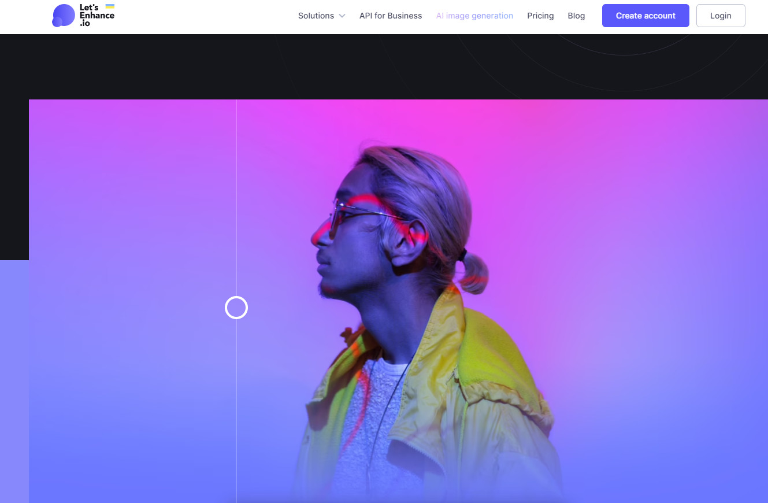Image resolution: width=768 pixels, height=503 pixels.
Task: Click the purple blob Let's Enhance logo icon
Action: 64,16
